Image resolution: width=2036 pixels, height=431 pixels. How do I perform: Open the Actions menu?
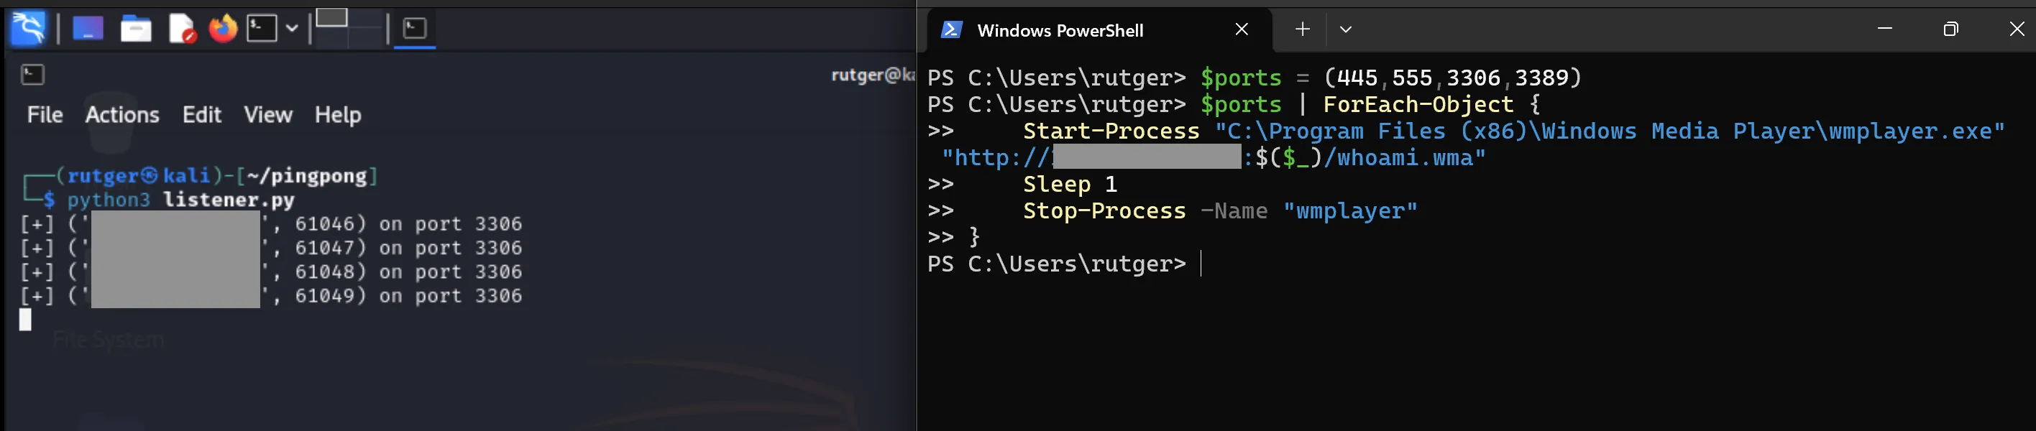pyautogui.click(x=121, y=115)
